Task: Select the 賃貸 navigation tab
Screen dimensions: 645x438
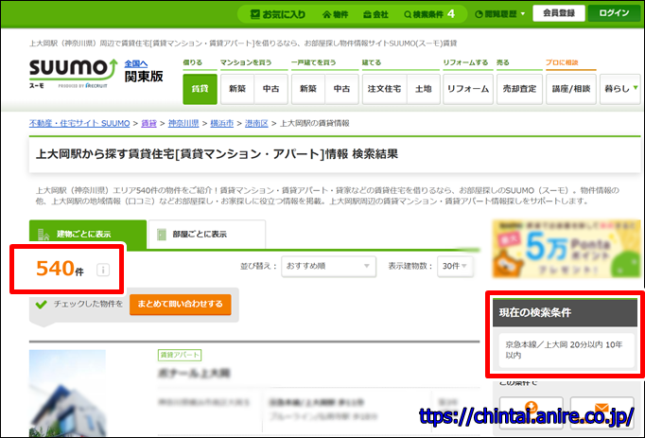Action: point(200,89)
